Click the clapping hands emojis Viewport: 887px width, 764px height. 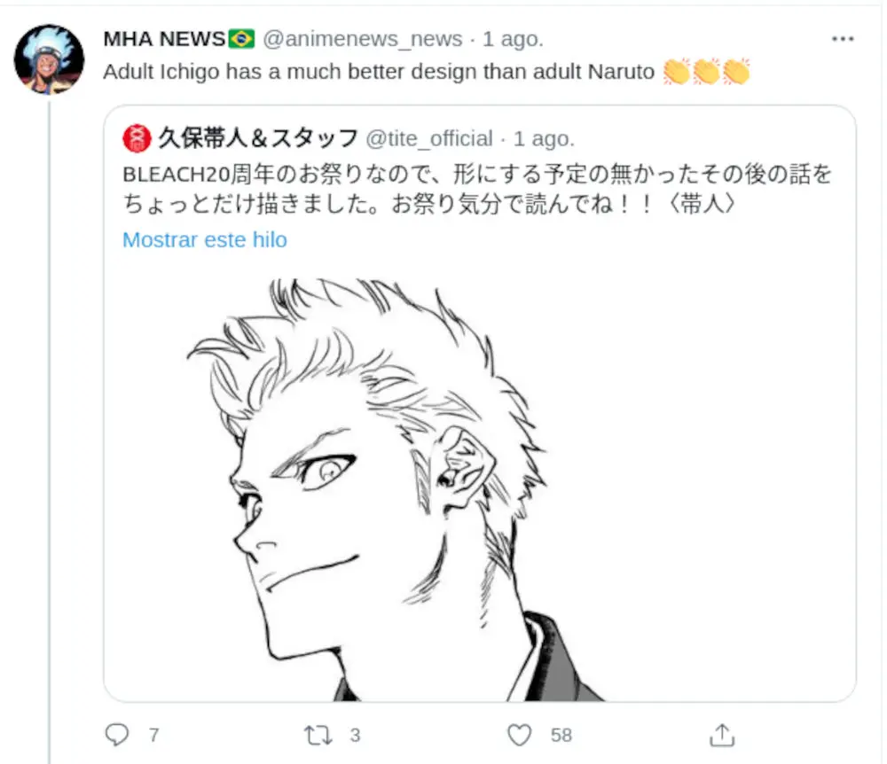coord(707,72)
